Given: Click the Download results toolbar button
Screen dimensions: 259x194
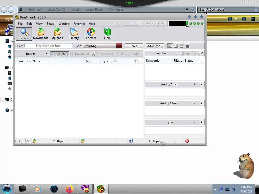Looking at the screenshot, I should tap(80, 54).
